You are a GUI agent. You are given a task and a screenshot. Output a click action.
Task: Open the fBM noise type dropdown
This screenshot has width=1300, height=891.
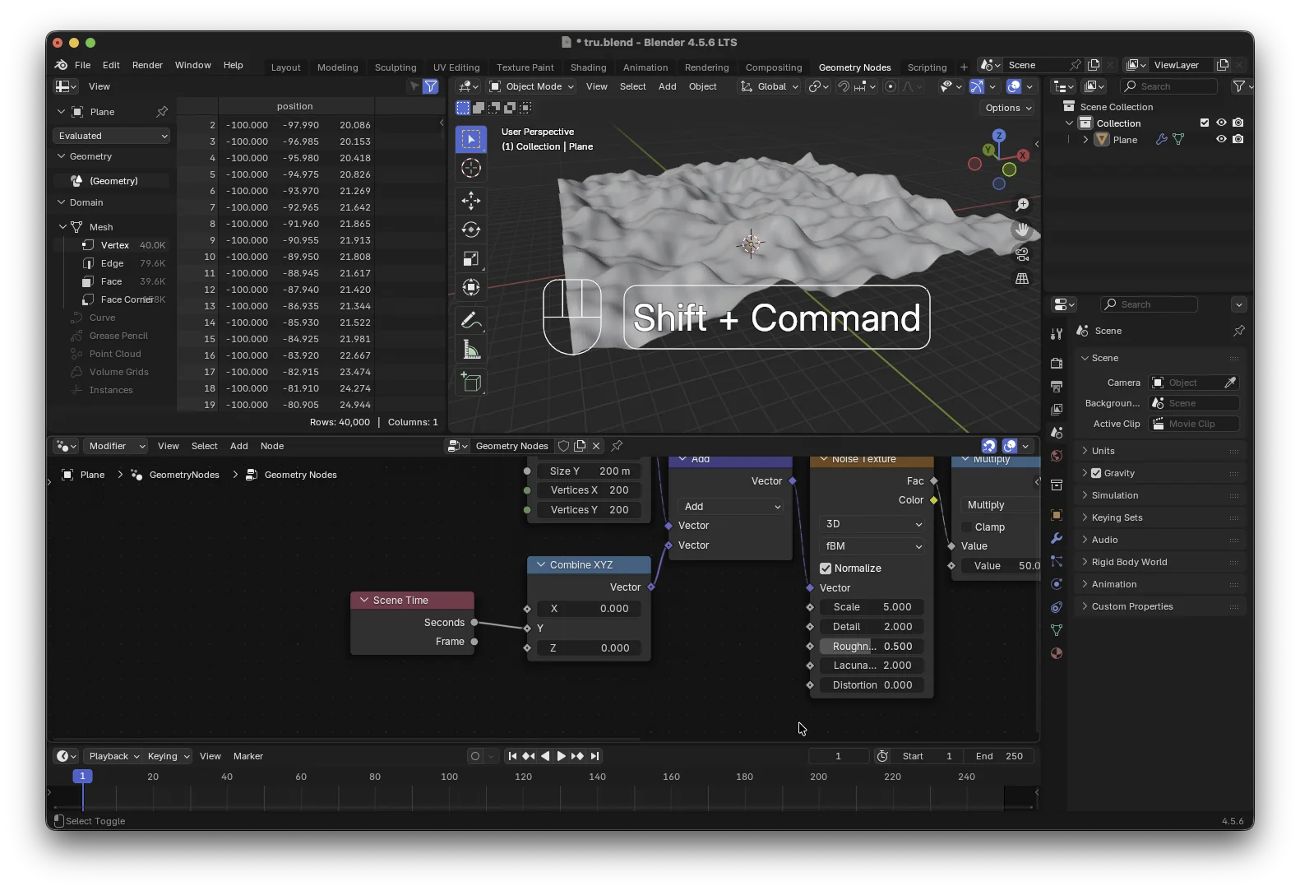(x=872, y=546)
